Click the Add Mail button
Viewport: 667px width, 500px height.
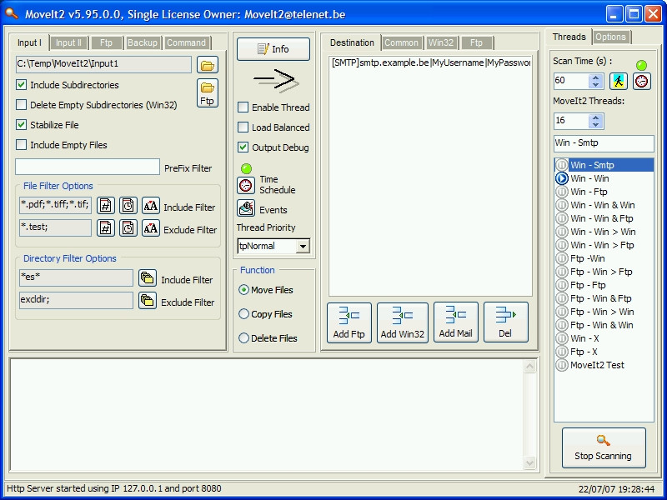(455, 322)
